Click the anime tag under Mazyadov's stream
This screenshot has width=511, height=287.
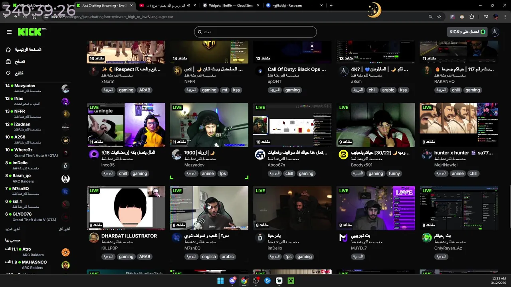[208, 173]
